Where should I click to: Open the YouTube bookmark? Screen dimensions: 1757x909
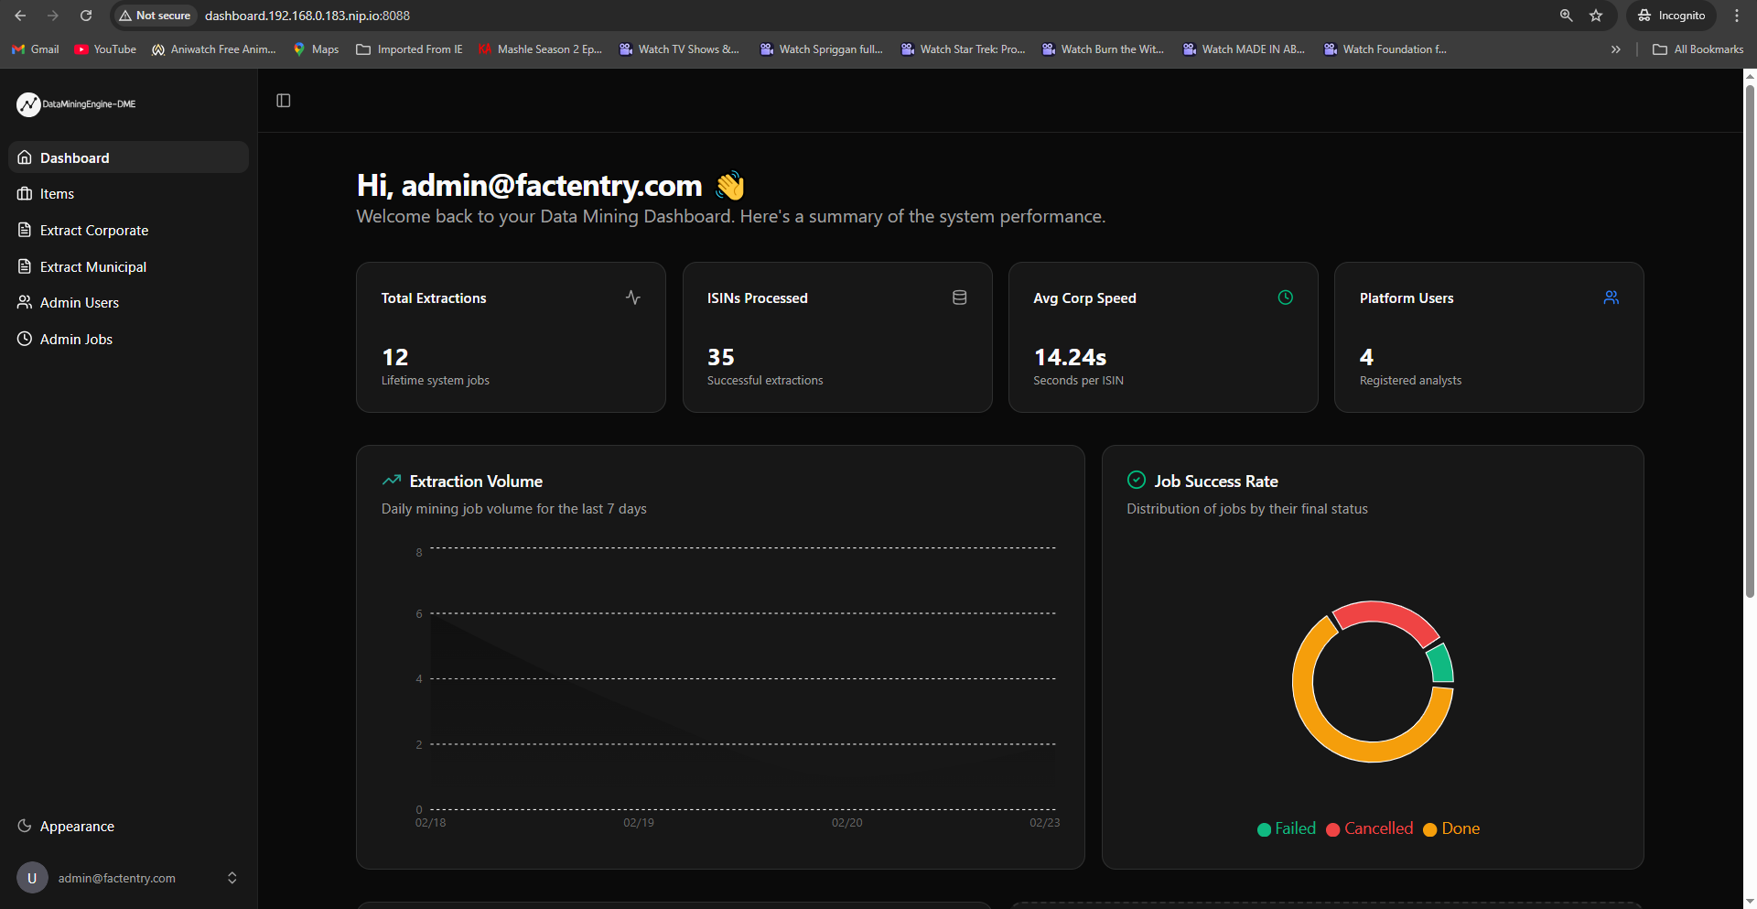[x=105, y=49]
